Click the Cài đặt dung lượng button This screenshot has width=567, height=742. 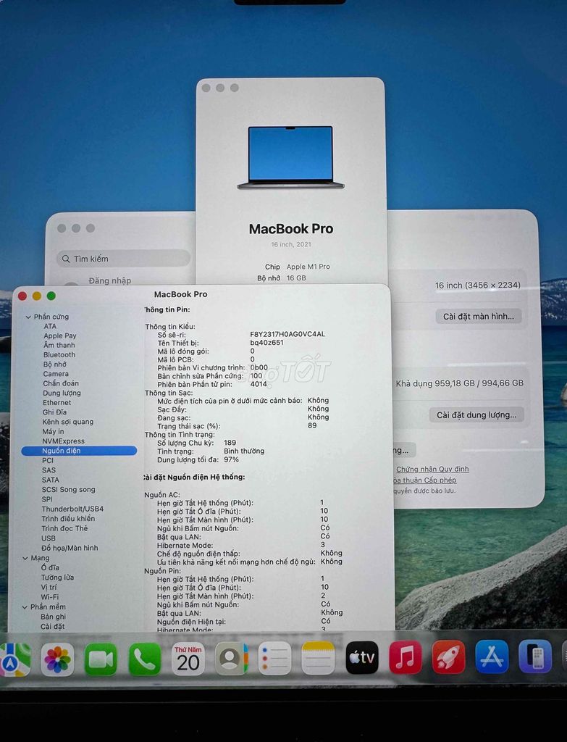476,415
